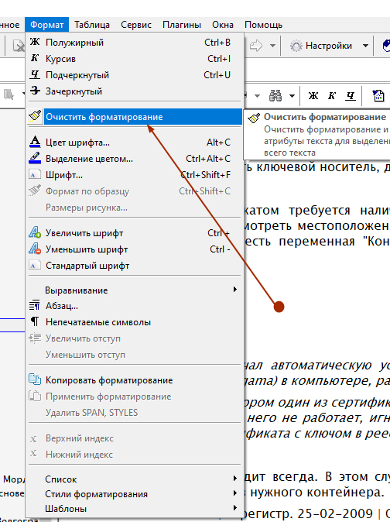Choose Выделение цветом... menu entry
The height and width of the screenshot is (522, 390).
(135, 159)
